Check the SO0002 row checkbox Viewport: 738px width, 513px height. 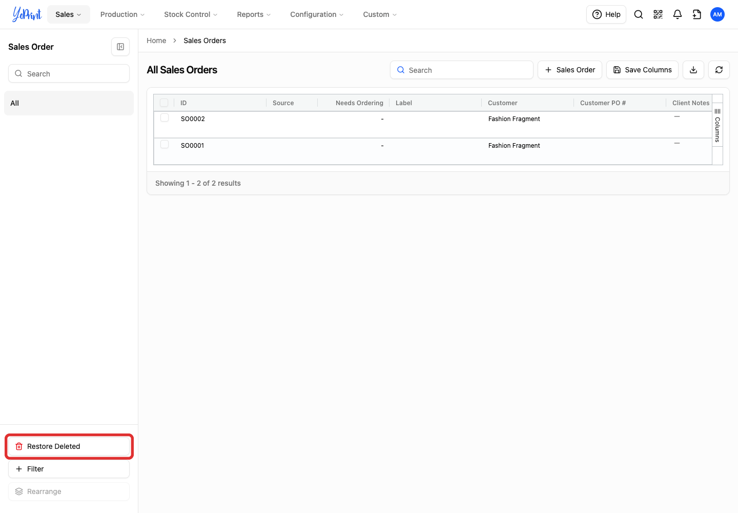pos(165,118)
